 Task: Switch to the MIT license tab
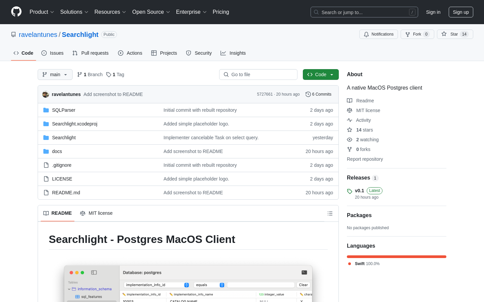pos(96,213)
